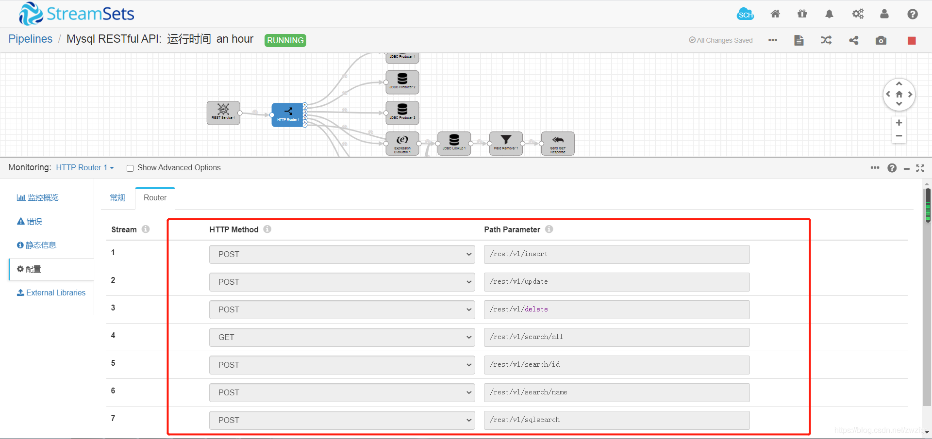Click the /rest/v1/search/id path field
The width and height of the screenshot is (932, 439).
(x=616, y=365)
